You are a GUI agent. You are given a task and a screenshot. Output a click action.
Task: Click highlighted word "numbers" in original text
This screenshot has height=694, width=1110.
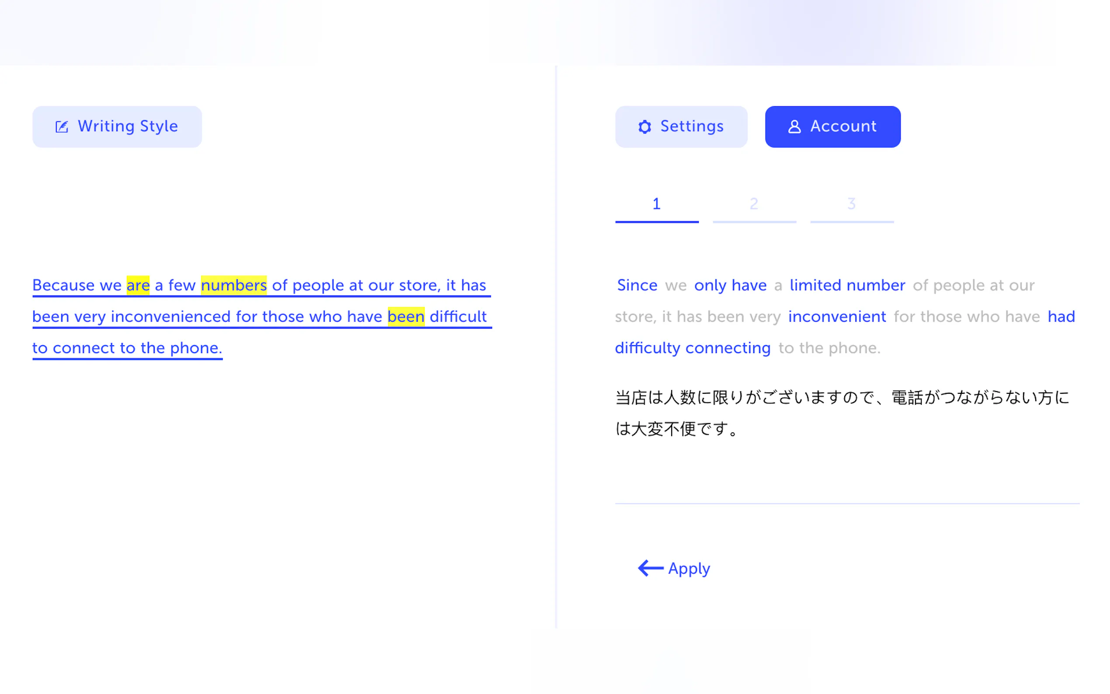pos(233,285)
